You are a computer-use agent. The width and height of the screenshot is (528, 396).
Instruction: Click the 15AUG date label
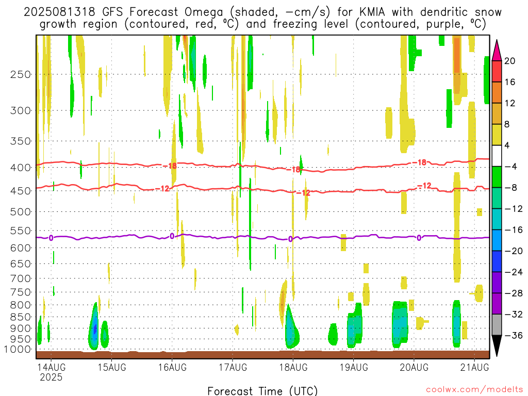[x=112, y=367]
